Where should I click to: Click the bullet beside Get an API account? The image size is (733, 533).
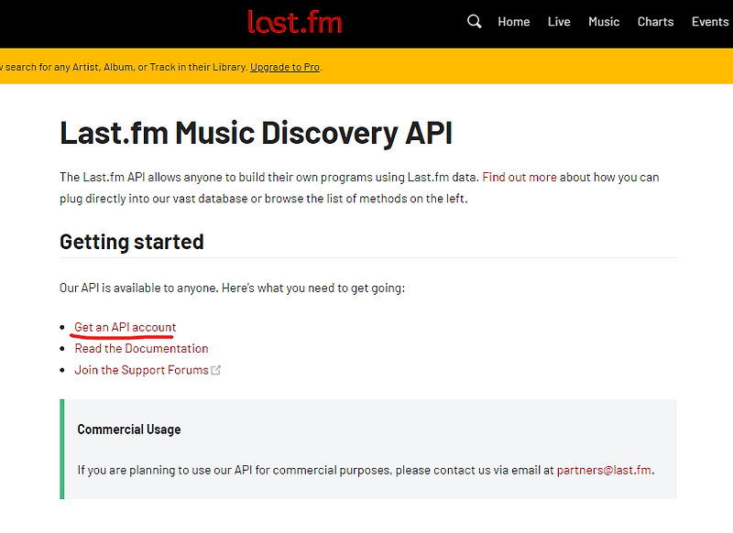point(62,327)
